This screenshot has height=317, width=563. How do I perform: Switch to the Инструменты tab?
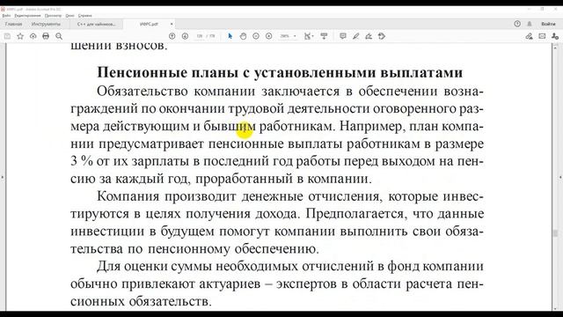tap(46, 24)
